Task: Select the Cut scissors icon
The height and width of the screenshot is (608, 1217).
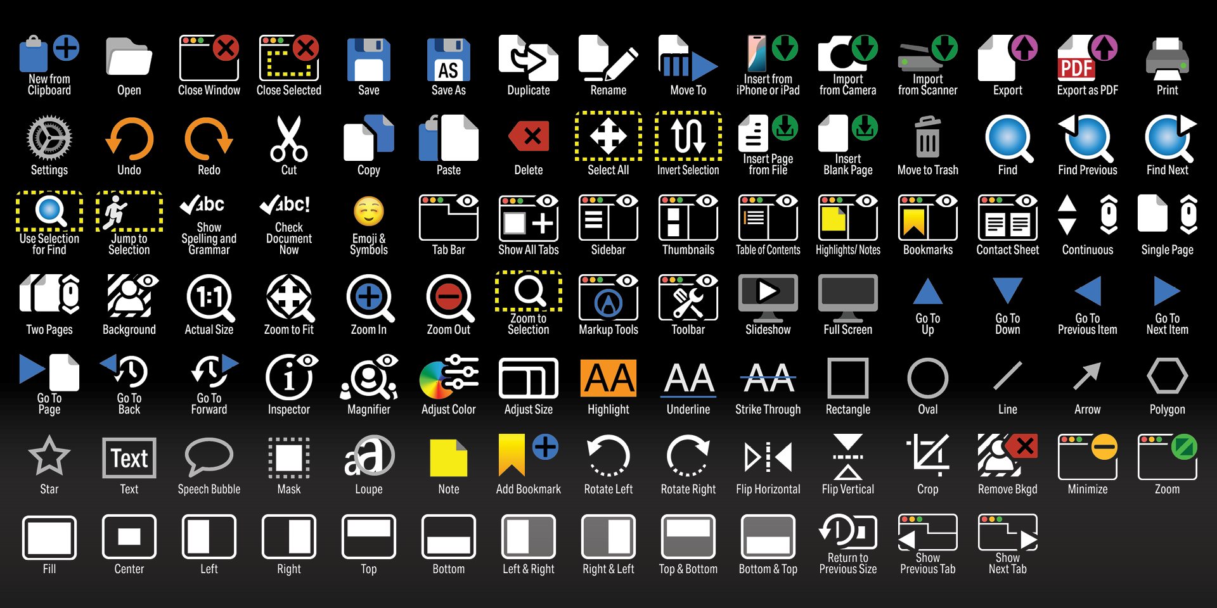Action: click(x=289, y=137)
